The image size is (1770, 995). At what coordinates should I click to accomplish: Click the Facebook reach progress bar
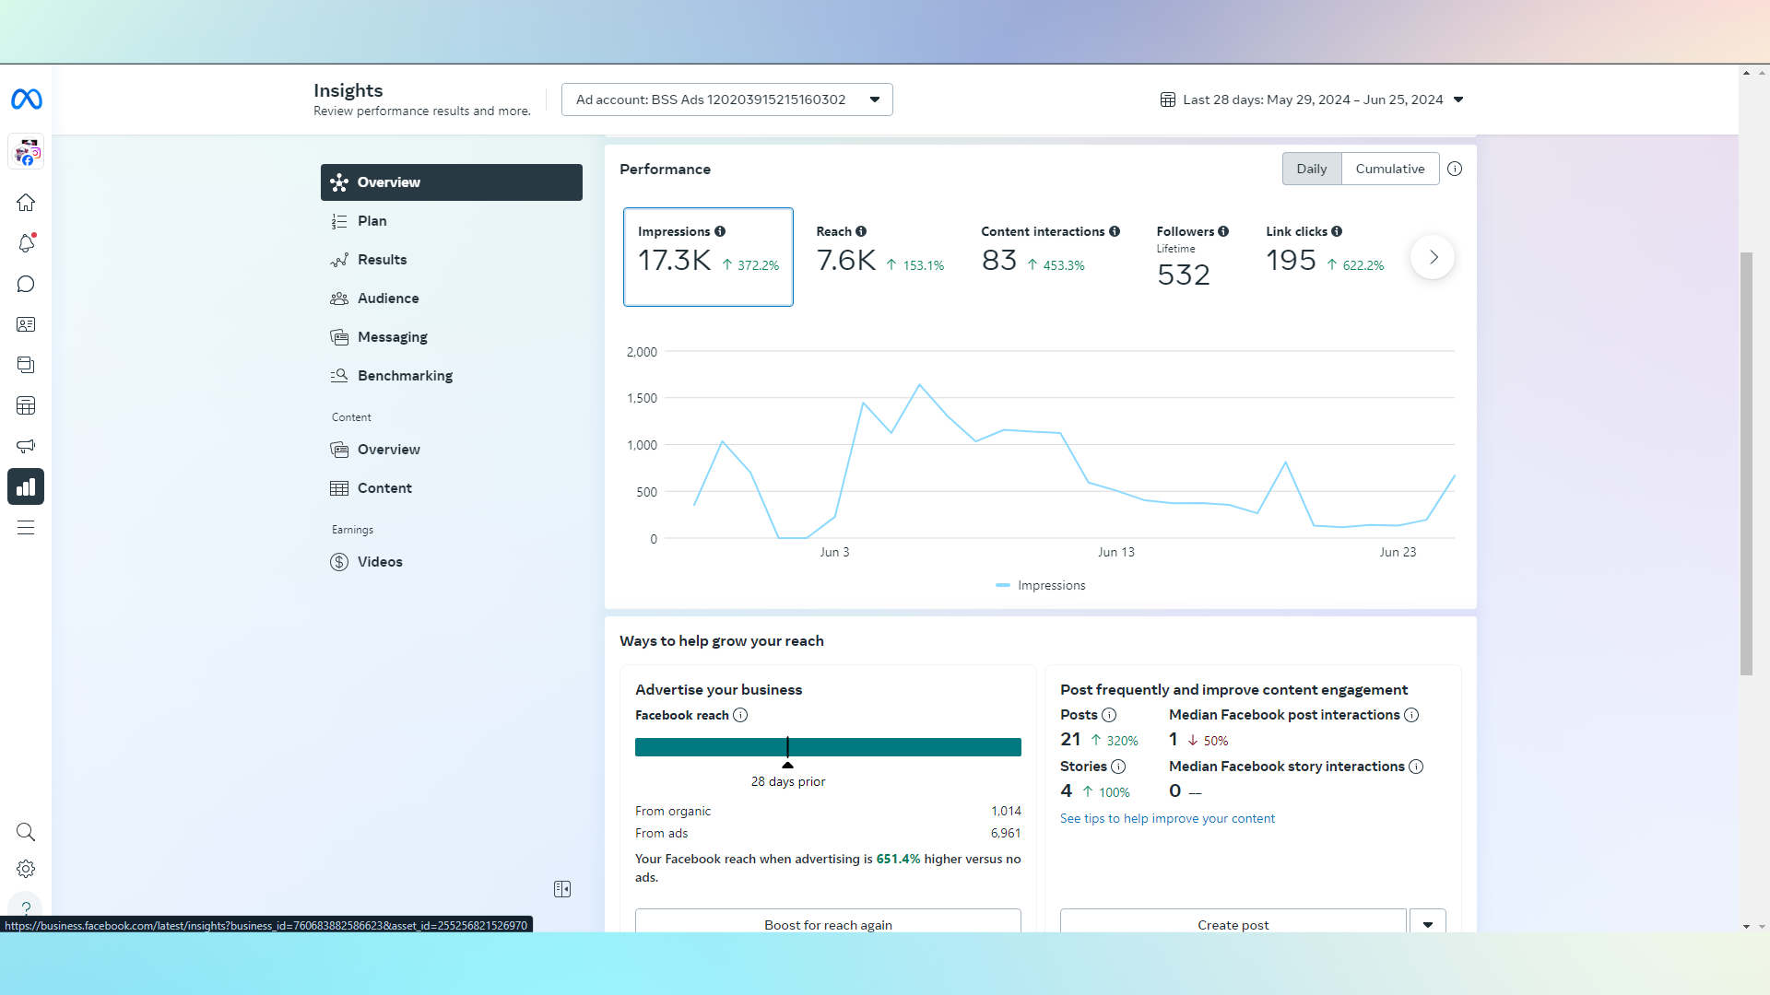(828, 747)
